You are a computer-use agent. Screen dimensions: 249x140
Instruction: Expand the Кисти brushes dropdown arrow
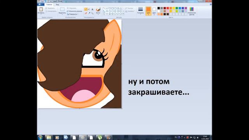pos(98,14)
